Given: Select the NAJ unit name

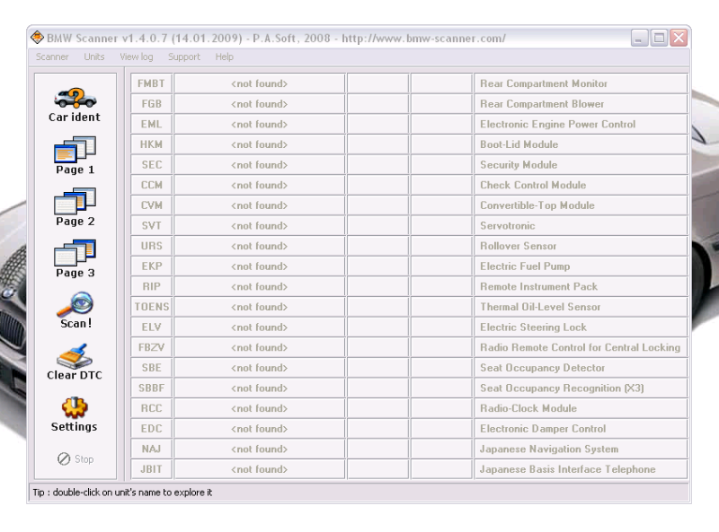Looking at the screenshot, I should [151, 449].
